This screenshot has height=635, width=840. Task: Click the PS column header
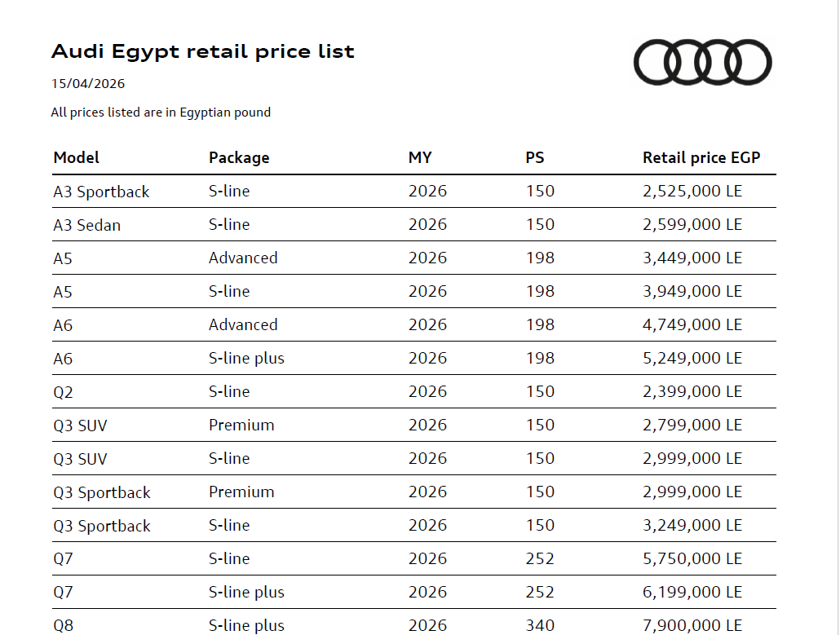pos(534,157)
